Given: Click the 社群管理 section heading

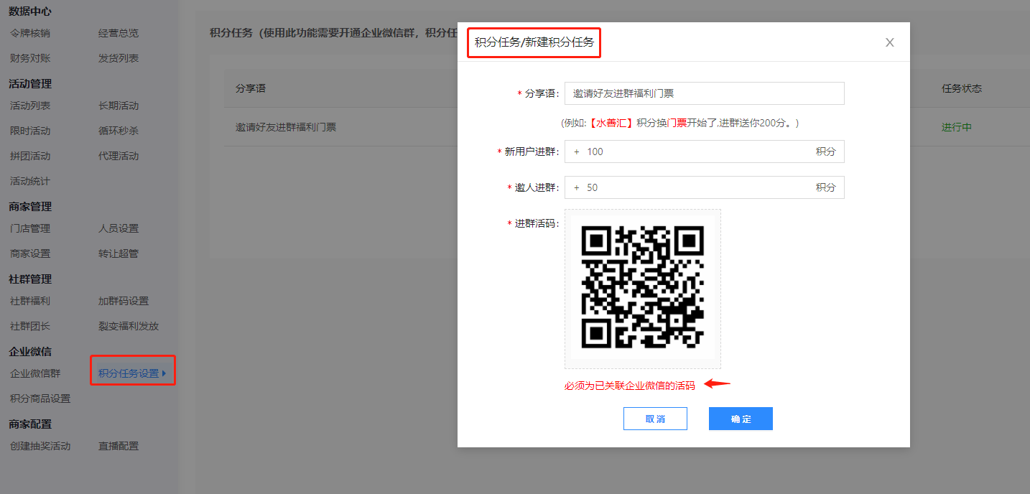Looking at the screenshot, I should point(30,279).
